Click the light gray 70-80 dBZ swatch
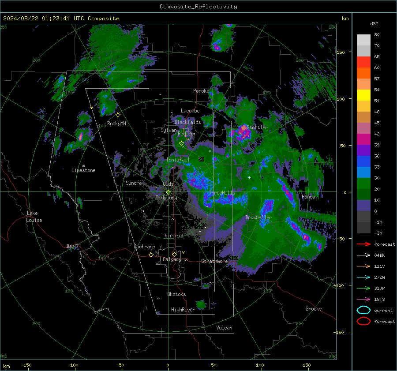Image resolution: width=397 pixels, height=371 pixels. (x=363, y=40)
